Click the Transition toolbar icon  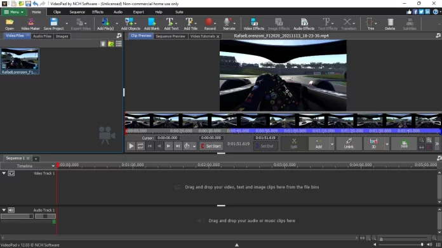(349, 24)
